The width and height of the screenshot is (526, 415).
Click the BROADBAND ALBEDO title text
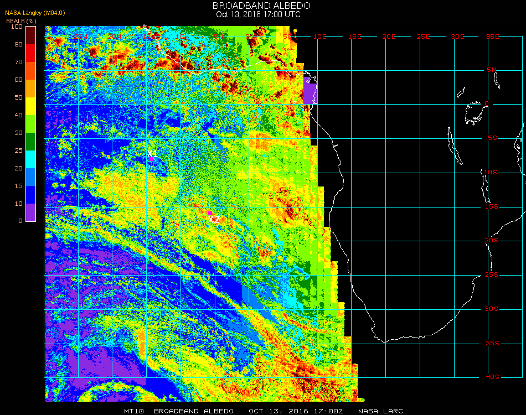pyautogui.click(x=261, y=6)
